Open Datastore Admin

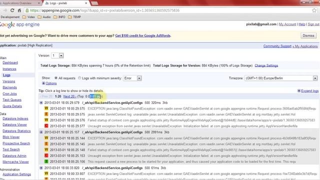pyautogui.click(x=14, y=155)
